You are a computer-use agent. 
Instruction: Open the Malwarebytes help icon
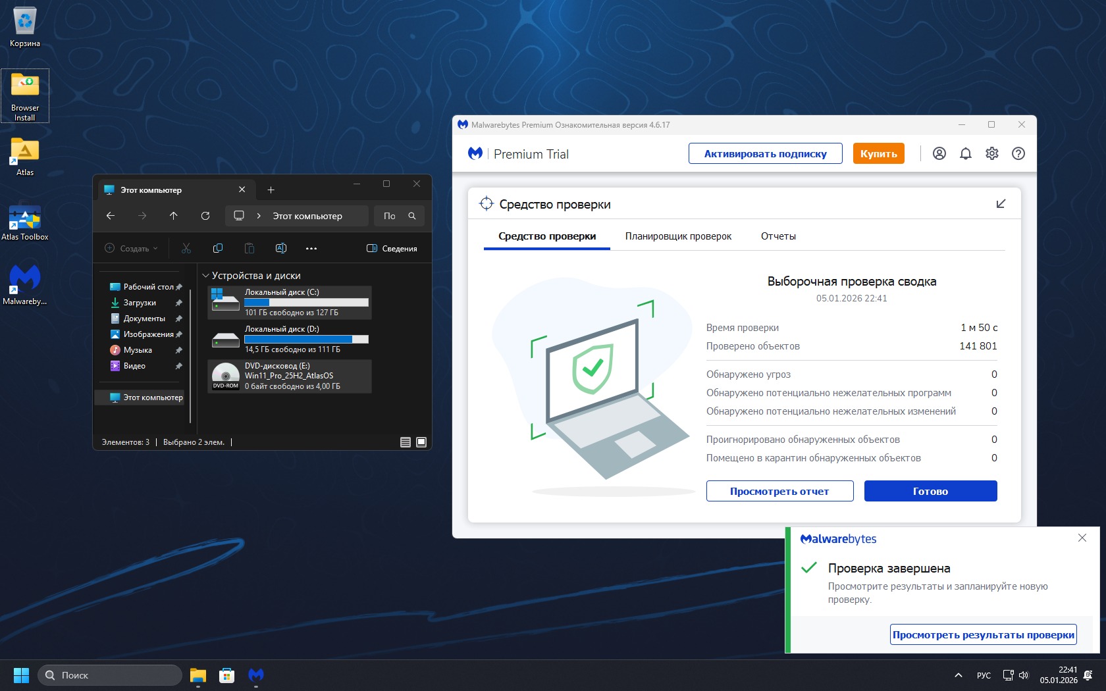(x=1018, y=153)
